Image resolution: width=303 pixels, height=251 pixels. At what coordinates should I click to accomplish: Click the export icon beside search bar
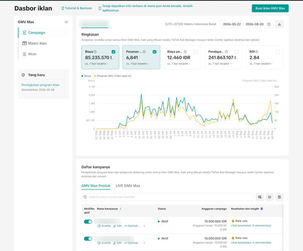pyautogui.click(x=270, y=197)
